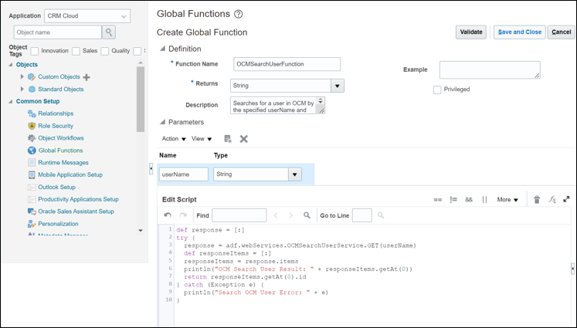The image size is (577, 328).
Task: Expand the Standard Objects tree node
Action: [22, 89]
